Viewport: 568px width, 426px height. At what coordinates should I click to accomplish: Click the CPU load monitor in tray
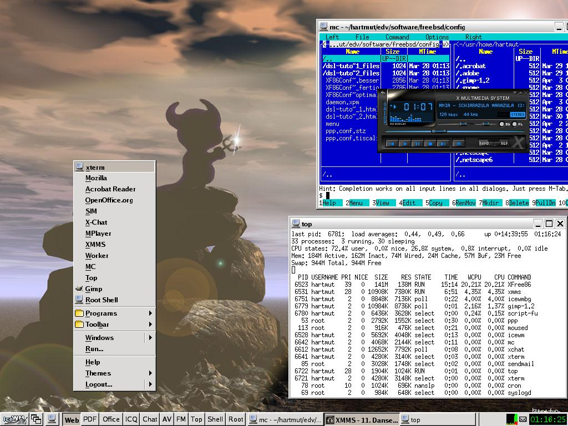(x=512, y=419)
